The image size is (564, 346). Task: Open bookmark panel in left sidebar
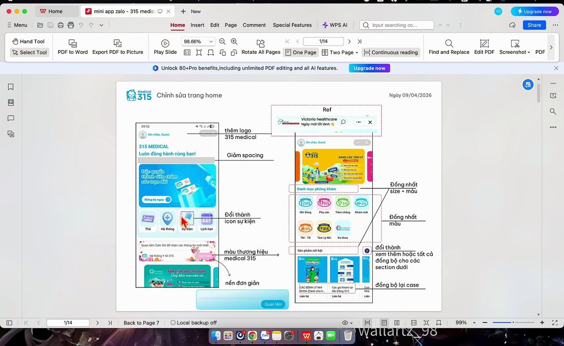click(11, 87)
